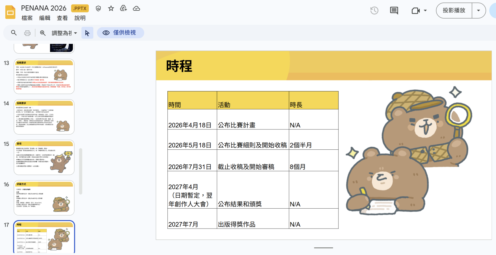Click the 2027年7月 cell
Viewport: 496px width, 255px height.
(x=192, y=219)
